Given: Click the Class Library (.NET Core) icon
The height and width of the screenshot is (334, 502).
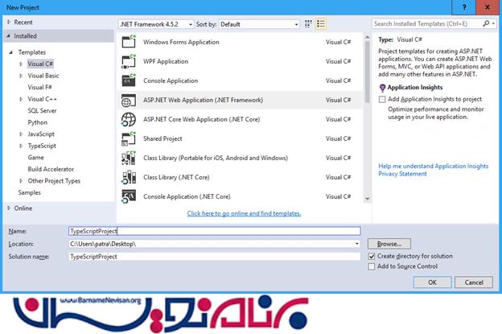Looking at the screenshot, I should click(x=129, y=177).
